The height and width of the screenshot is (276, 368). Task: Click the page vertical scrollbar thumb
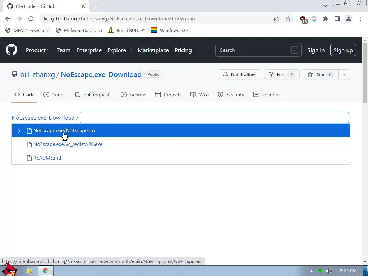pos(365,73)
